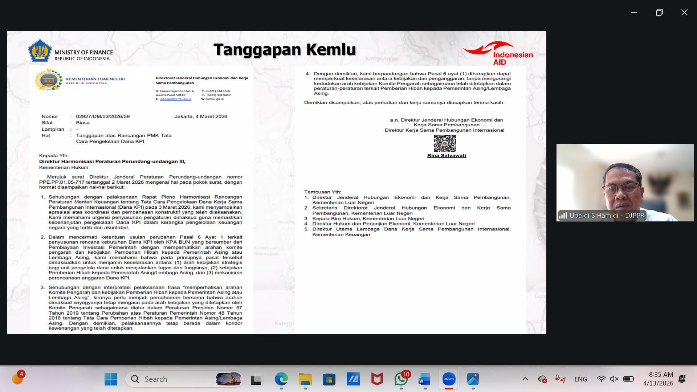Open File Explorer folder icon

coord(305,379)
